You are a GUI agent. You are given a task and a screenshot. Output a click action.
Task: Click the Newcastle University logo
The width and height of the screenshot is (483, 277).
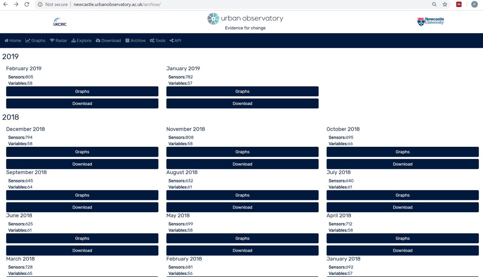coord(431,21)
